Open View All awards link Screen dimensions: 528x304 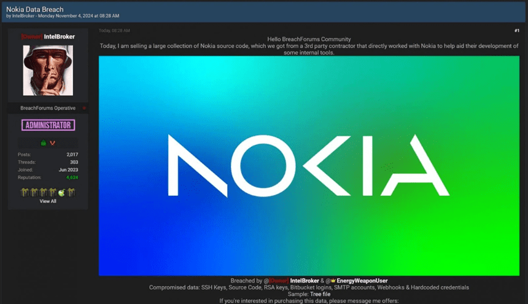48,201
